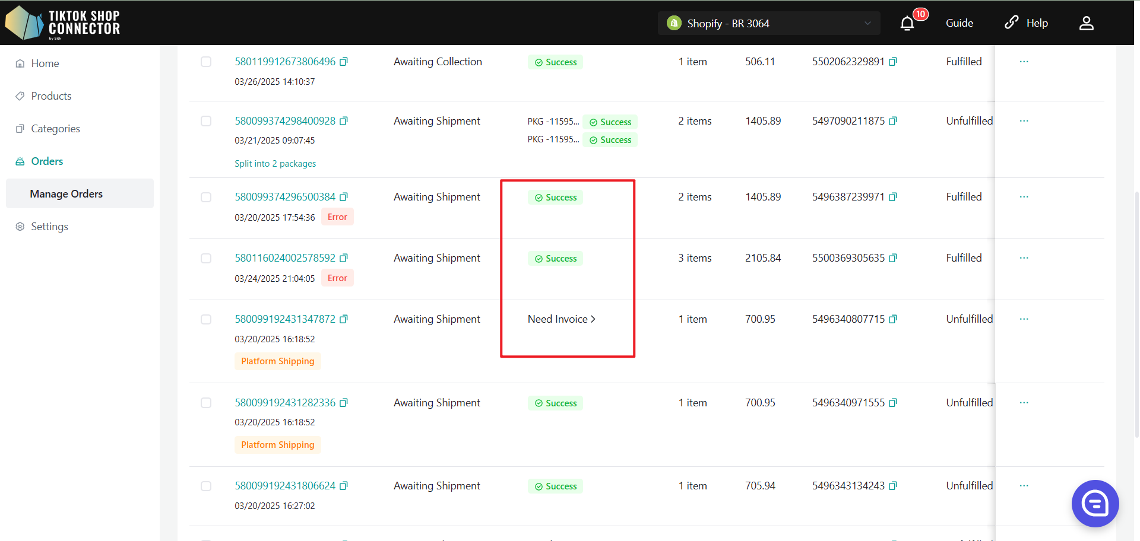The height and width of the screenshot is (541, 1140).
Task: Select checkbox for order 580099374298400928
Action: pos(206,121)
